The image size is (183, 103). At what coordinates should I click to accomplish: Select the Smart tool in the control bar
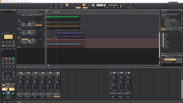click(x=67, y=5)
